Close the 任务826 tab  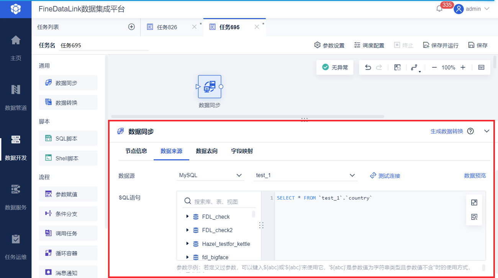click(194, 27)
